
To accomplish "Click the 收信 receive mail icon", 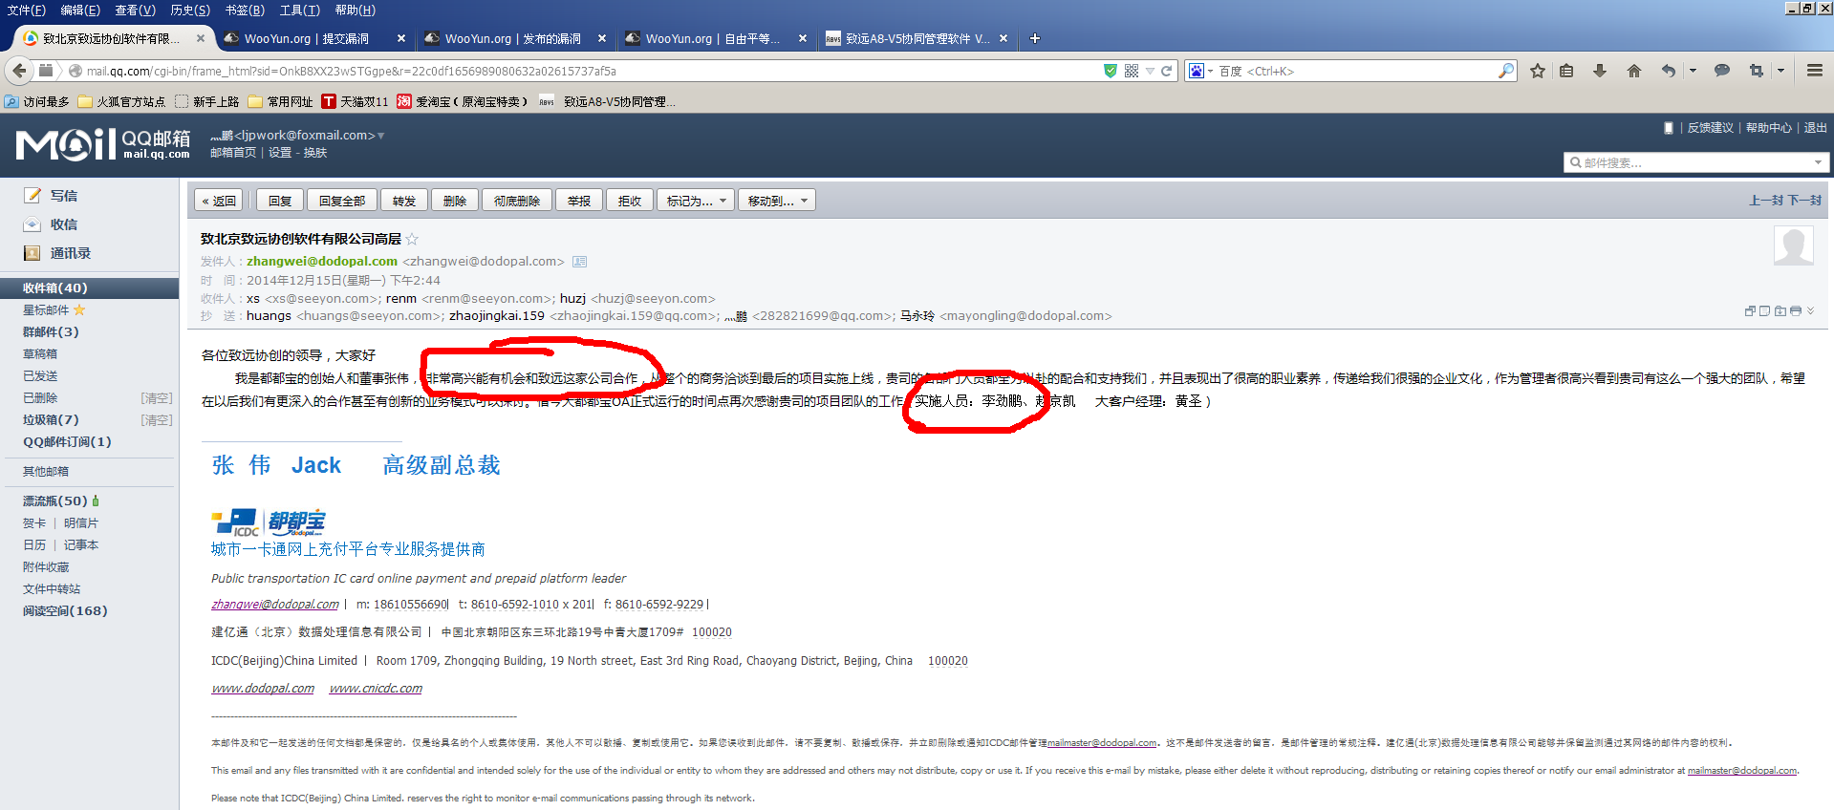I will [32, 224].
